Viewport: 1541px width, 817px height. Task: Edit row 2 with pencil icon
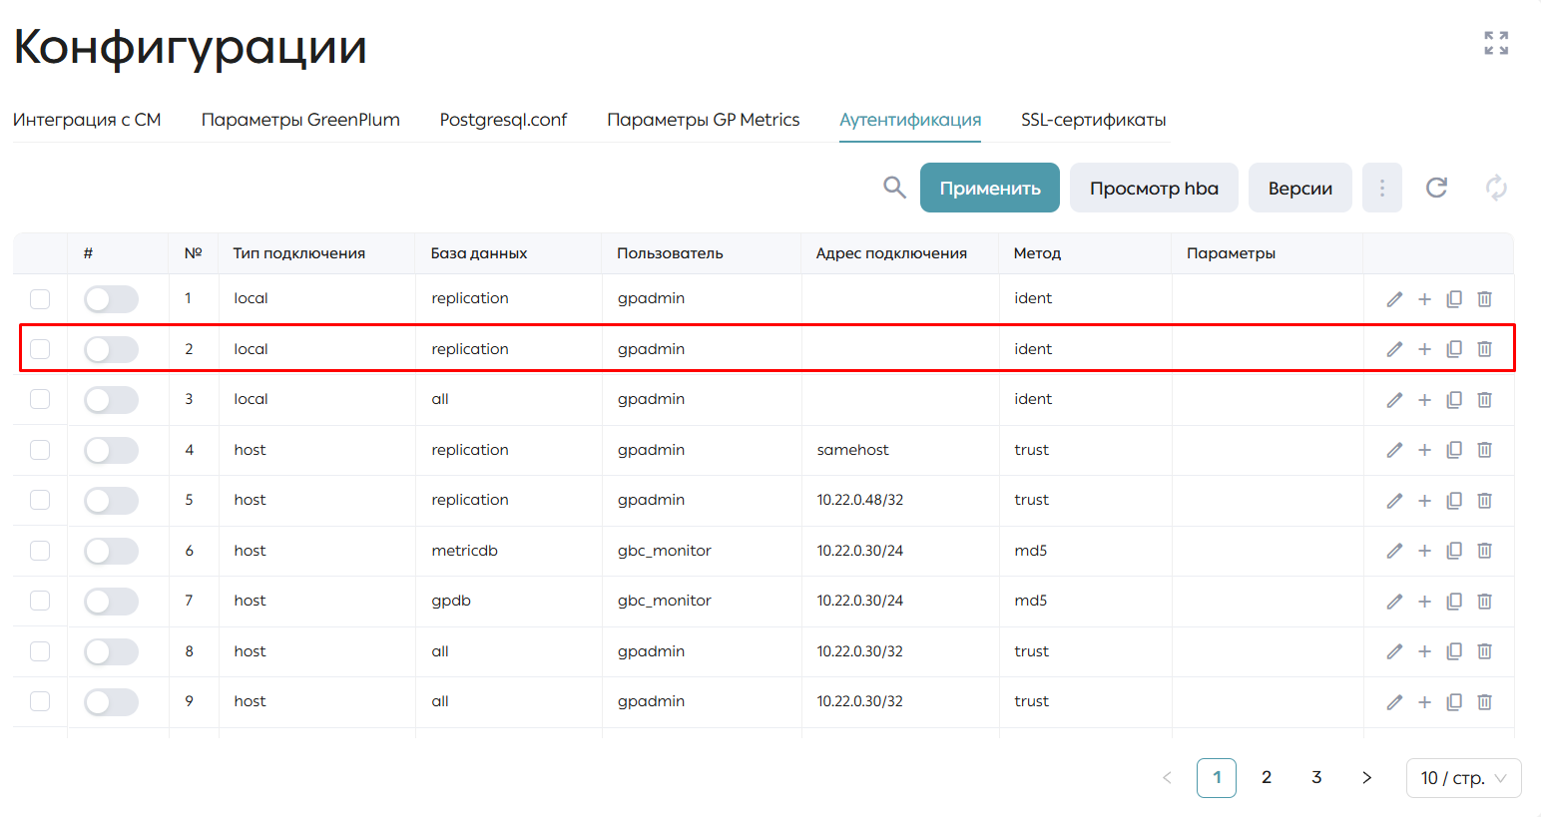point(1394,349)
